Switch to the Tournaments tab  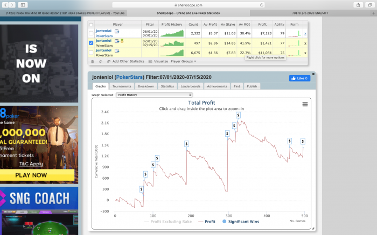[x=122, y=86]
